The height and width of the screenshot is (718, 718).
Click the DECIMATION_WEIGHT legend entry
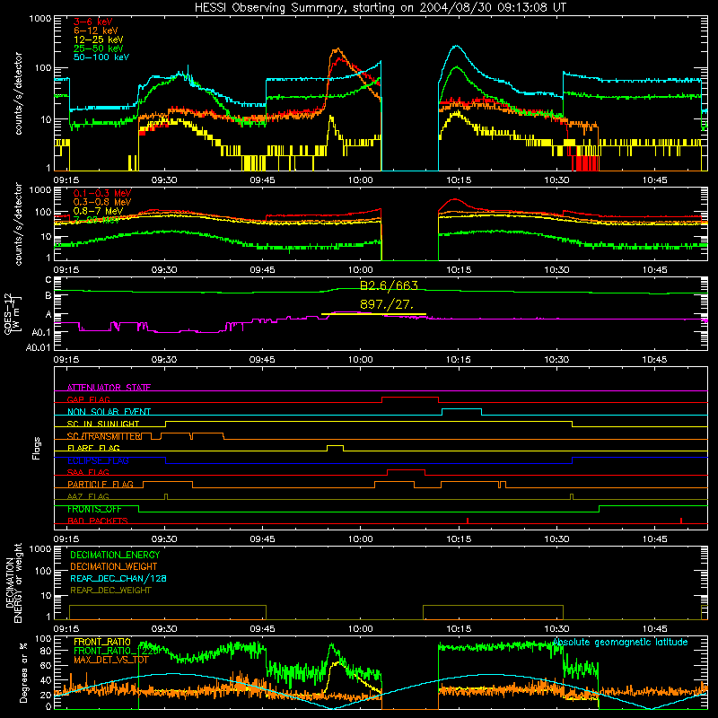coord(114,566)
